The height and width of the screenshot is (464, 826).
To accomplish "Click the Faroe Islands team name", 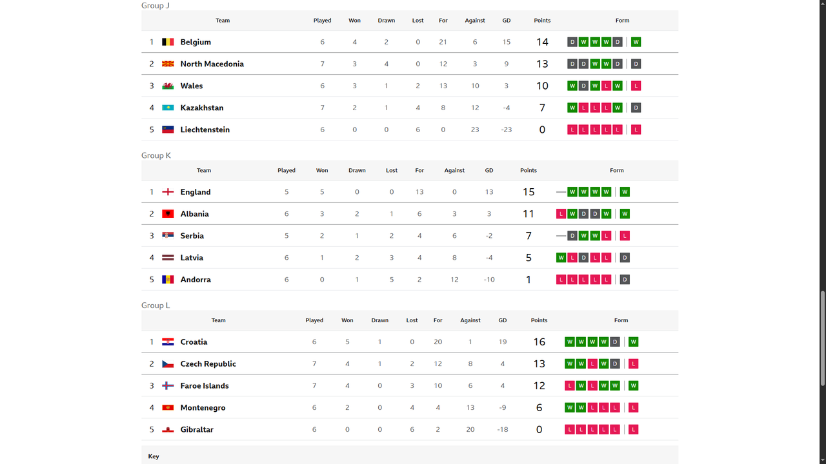I will click(205, 386).
